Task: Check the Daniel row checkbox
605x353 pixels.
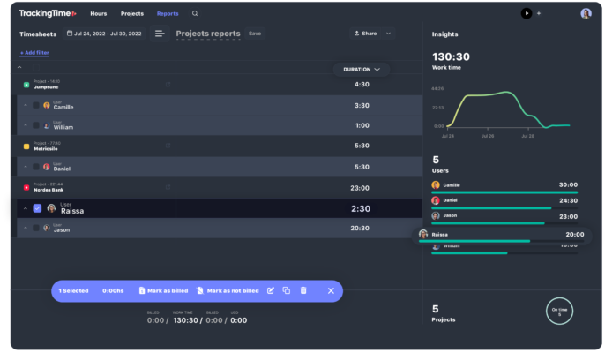Action: click(36, 167)
